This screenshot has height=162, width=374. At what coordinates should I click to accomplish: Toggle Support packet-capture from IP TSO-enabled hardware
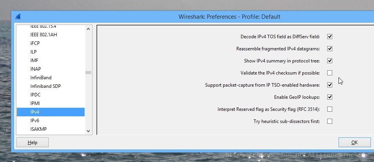pyautogui.click(x=330, y=85)
